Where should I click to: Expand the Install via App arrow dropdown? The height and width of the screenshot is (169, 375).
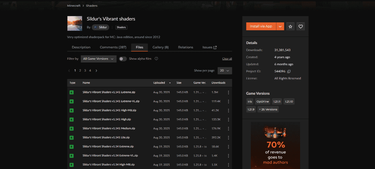[x=280, y=26]
